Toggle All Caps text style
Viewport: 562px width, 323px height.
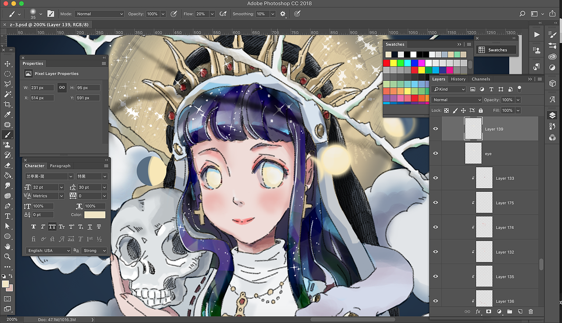(x=52, y=227)
